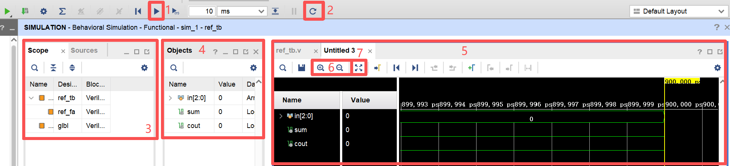Click the Relaunch Simulation icon
The image size is (730, 166).
tap(313, 11)
